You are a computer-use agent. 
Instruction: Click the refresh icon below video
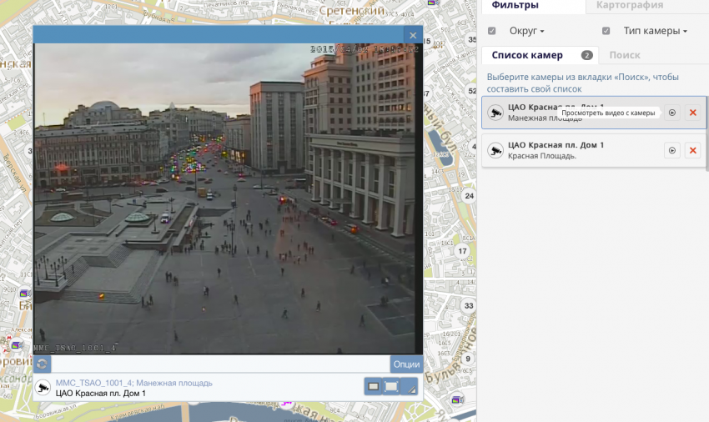(x=43, y=364)
